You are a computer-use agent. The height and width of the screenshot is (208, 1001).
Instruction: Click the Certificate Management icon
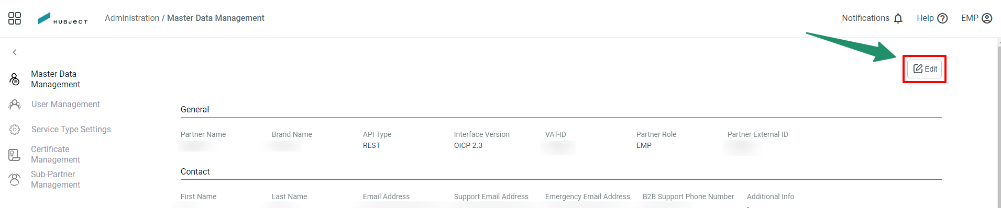click(15, 155)
